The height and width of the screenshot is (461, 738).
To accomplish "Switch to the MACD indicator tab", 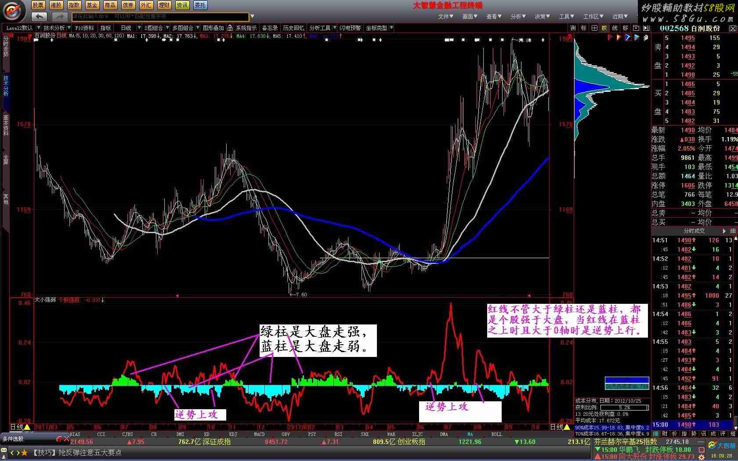I will (259, 434).
